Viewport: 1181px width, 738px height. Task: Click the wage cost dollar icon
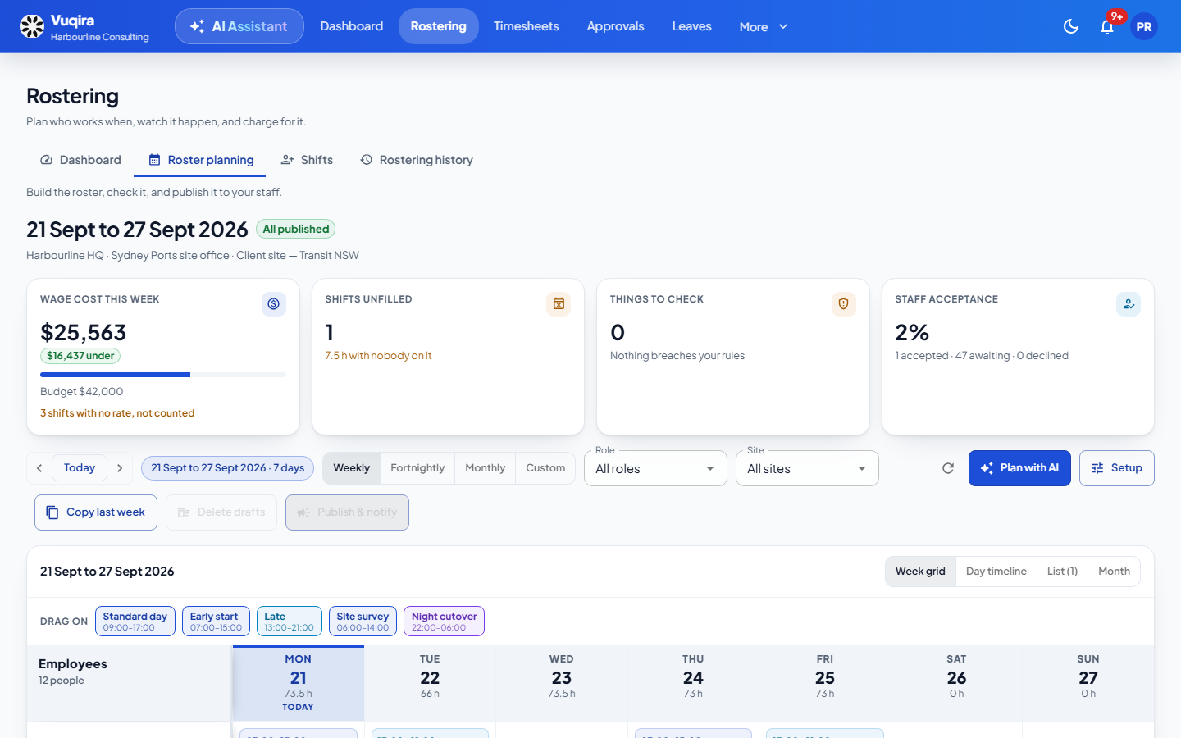pyautogui.click(x=274, y=304)
